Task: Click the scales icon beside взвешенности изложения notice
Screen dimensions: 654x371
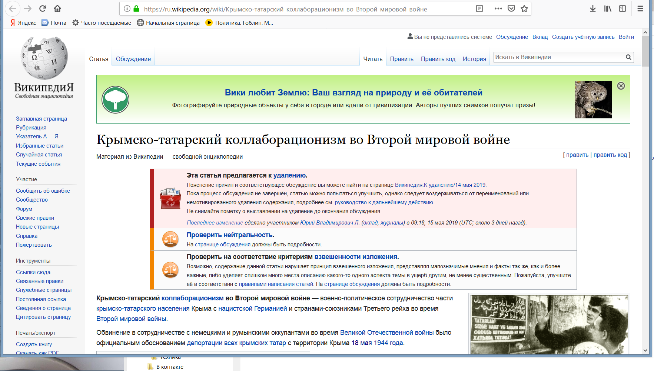Action: coord(170,270)
